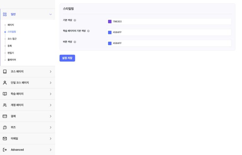Open the purple 기본 색상 color swatch
This screenshot has width=242, height=155.
coord(110,22)
